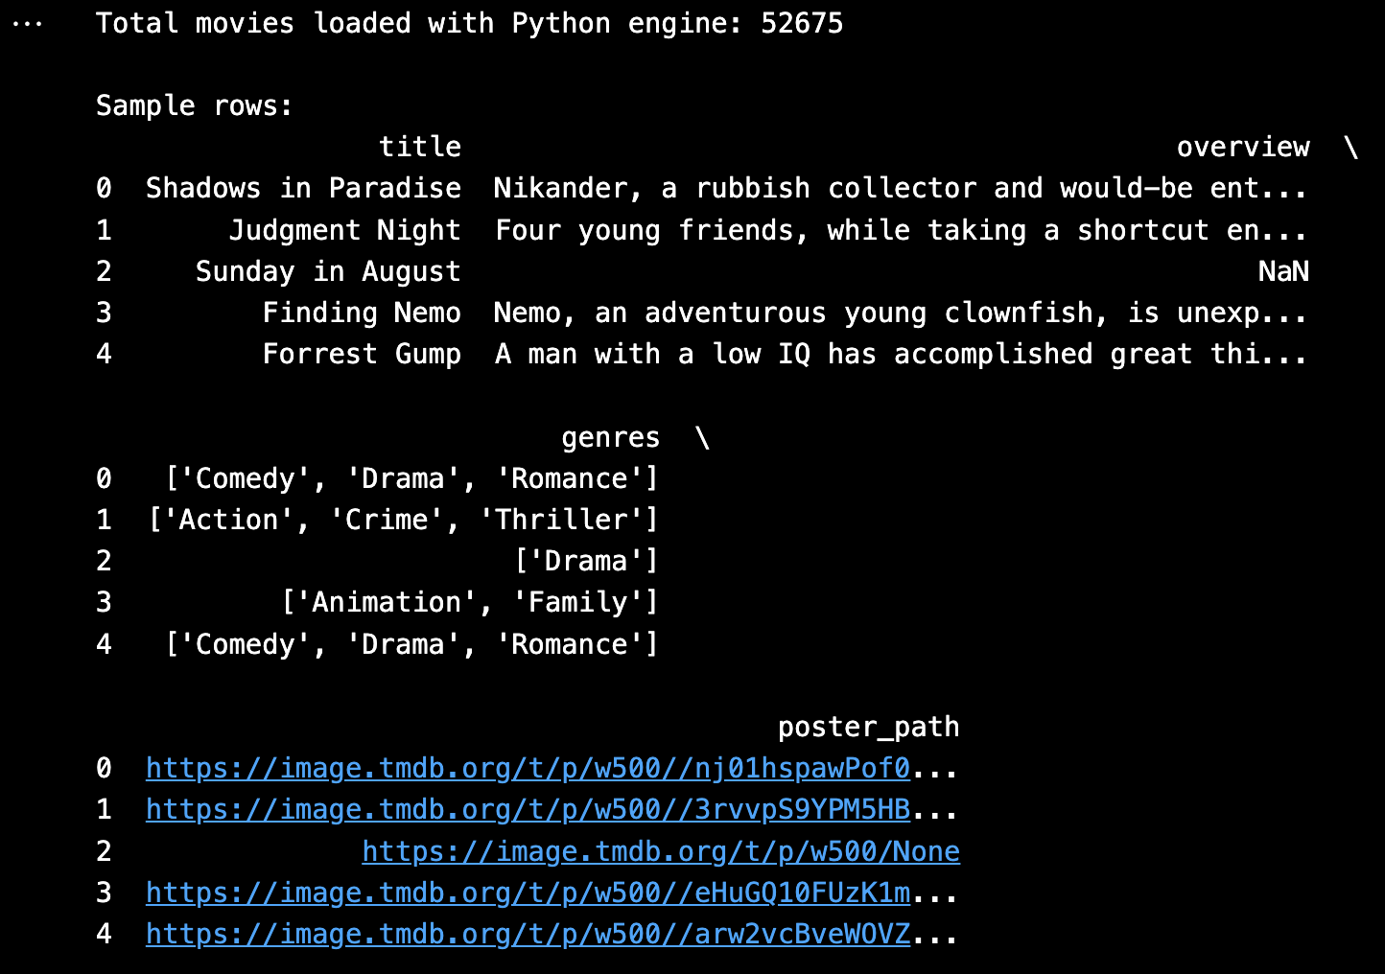Click the NaN overview value
This screenshot has width=1385, height=974.
(x=1282, y=272)
